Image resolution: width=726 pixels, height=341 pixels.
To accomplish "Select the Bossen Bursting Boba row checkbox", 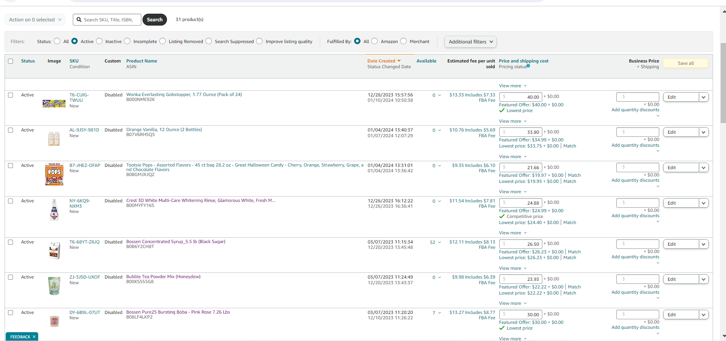I will pyautogui.click(x=11, y=313).
